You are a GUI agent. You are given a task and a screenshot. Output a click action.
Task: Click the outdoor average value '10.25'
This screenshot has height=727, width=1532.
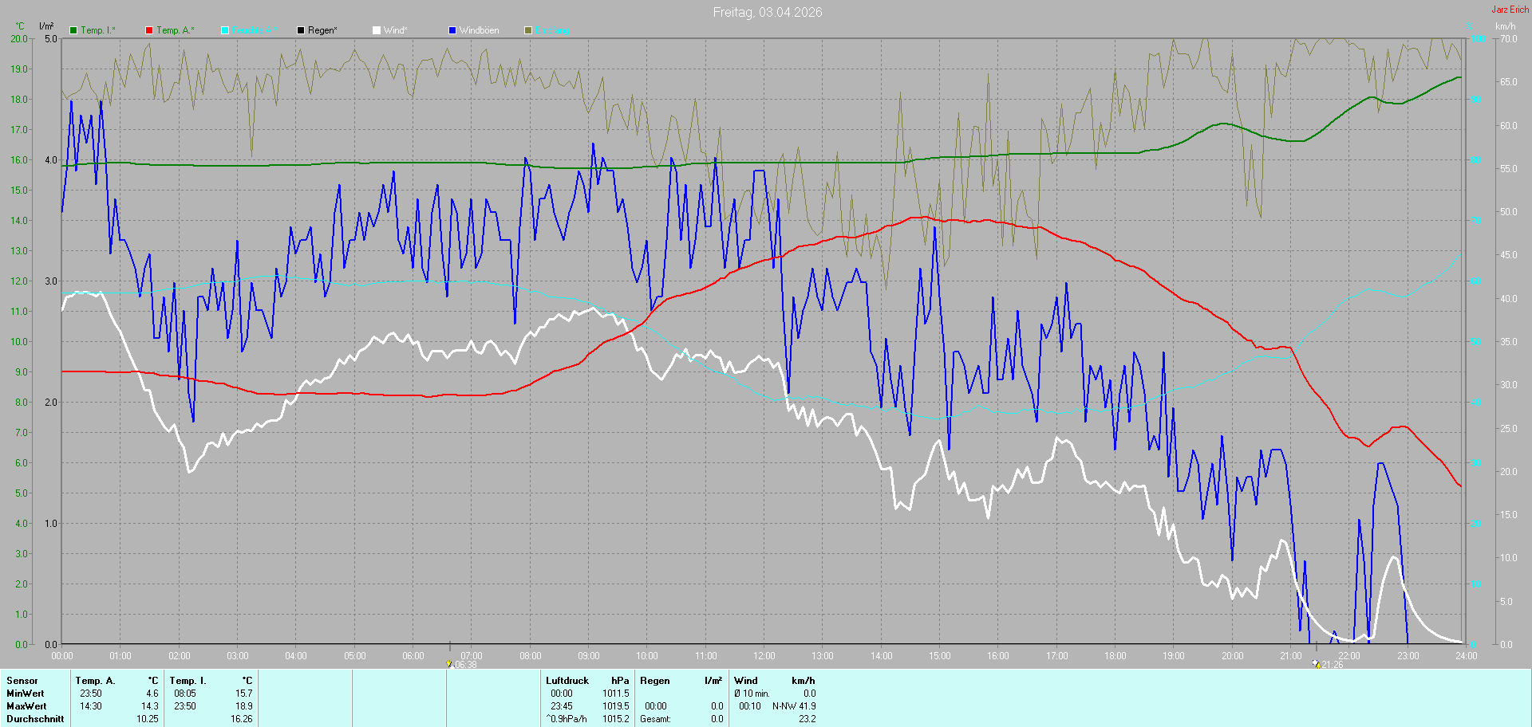[x=148, y=719]
